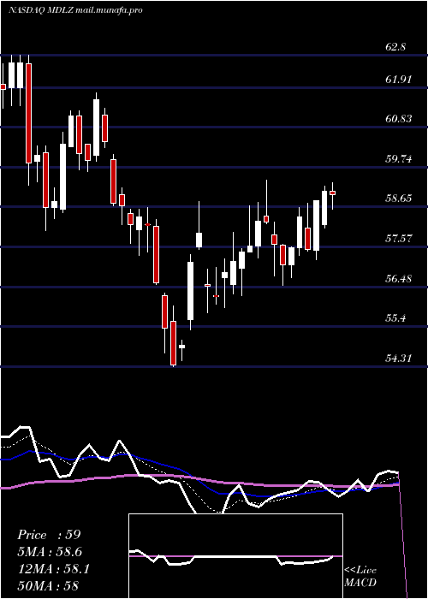This screenshot has width=428, height=599.
Task: Select the 55.4 price level label
Action: pos(395,317)
